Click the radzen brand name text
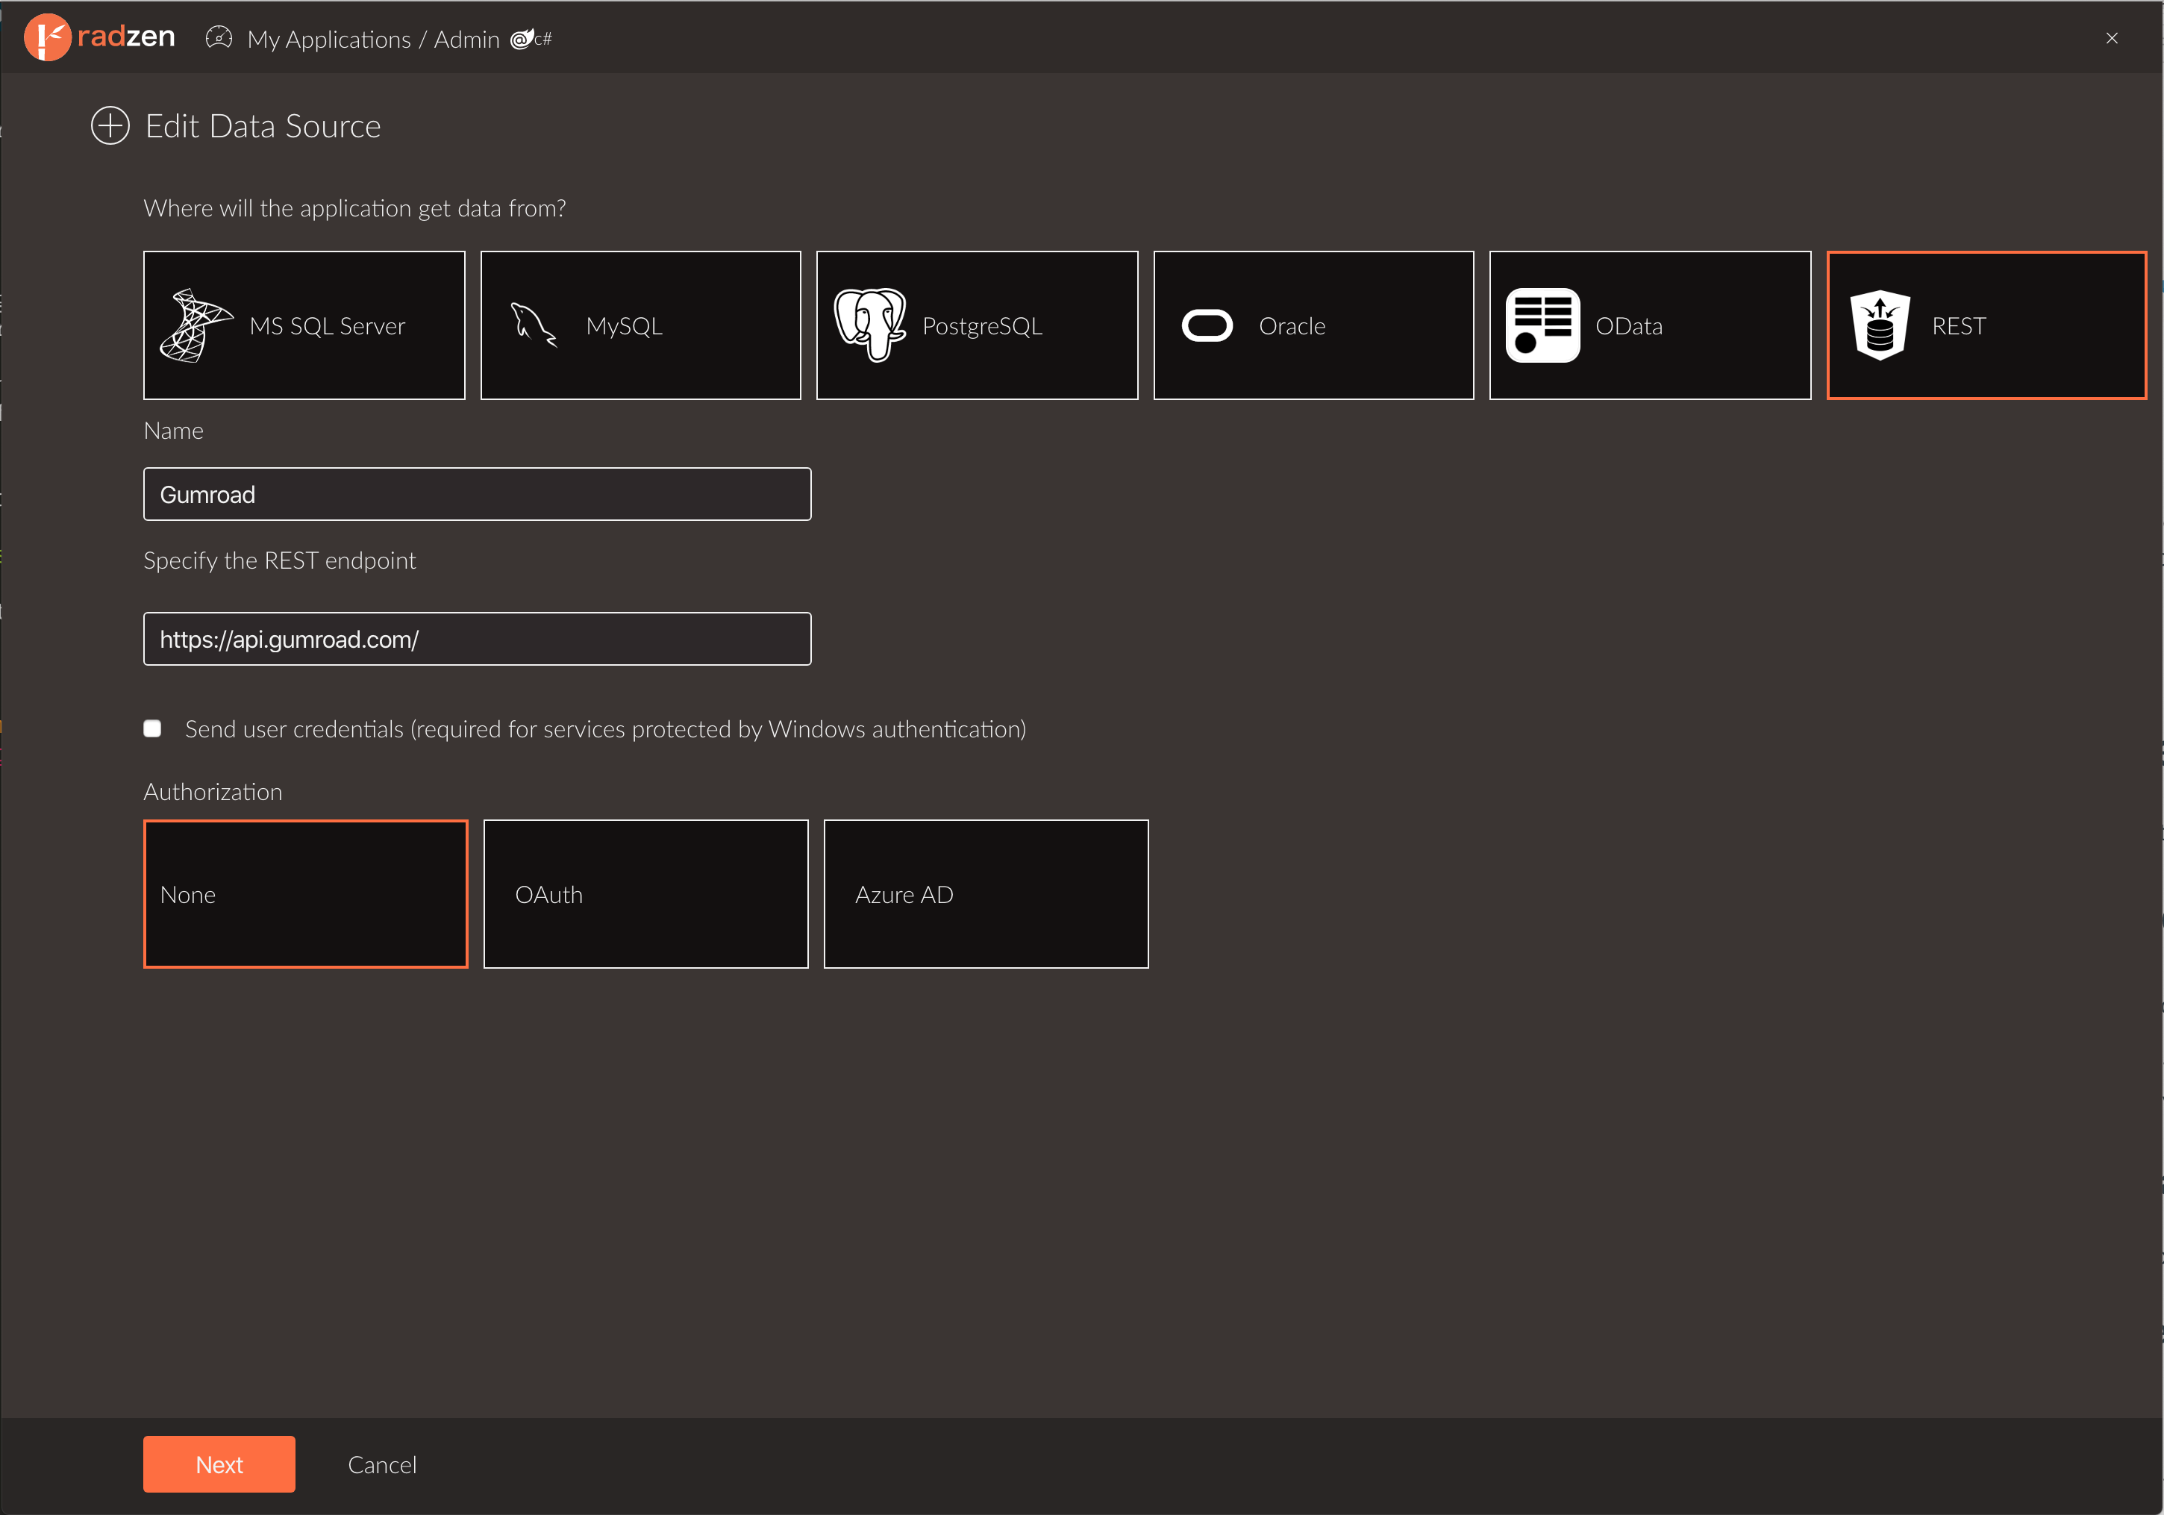2164x1515 pixels. (126, 37)
